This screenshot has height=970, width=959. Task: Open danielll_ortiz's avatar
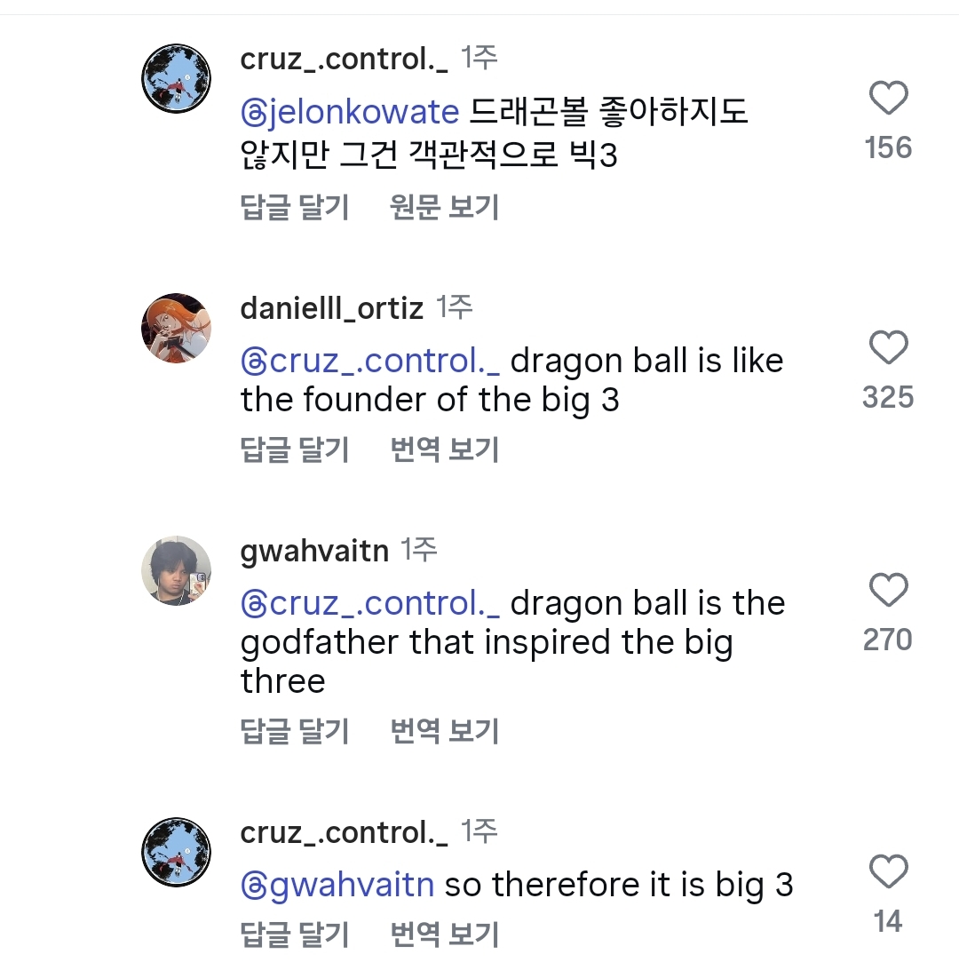pyautogui.click(x=176, y=328)
